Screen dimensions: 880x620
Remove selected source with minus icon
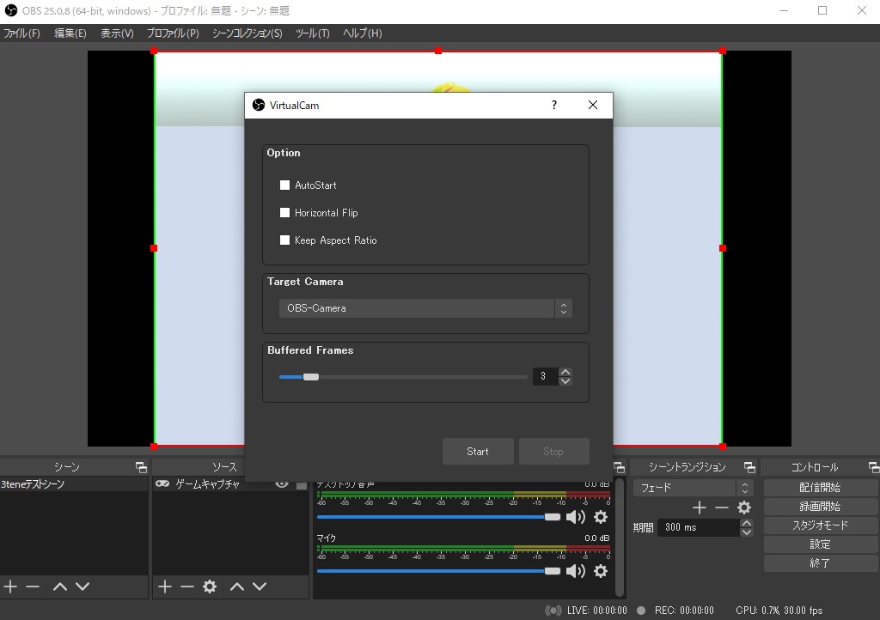[x=186, y=587]
